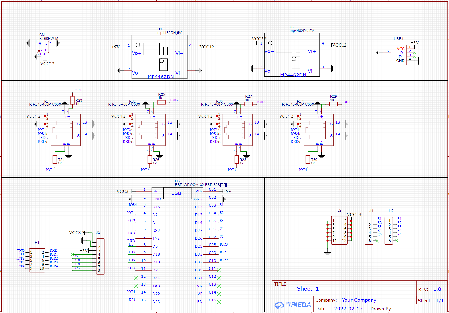Select the J3 eight-pin connector
This screenshot has width=449, height=313.
tap(100, 256)
